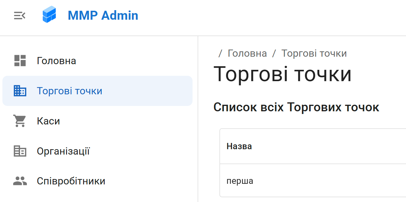
Task: Click the MMP Admin title text
Action: pyautogui.click(x=103, y=16)
